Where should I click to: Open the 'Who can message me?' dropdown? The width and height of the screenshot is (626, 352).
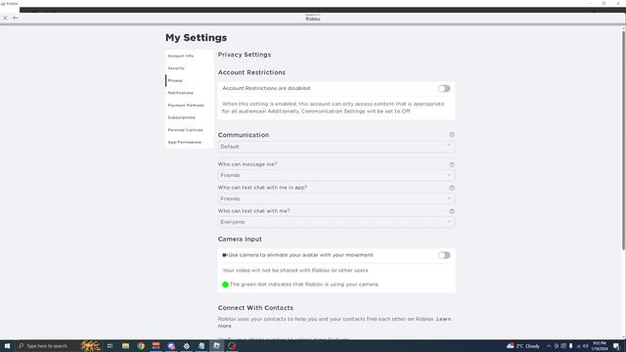336,176
